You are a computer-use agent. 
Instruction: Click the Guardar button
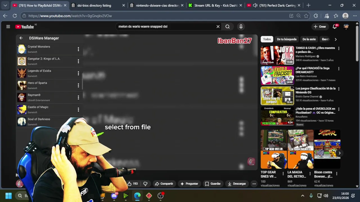pos(213,184)
